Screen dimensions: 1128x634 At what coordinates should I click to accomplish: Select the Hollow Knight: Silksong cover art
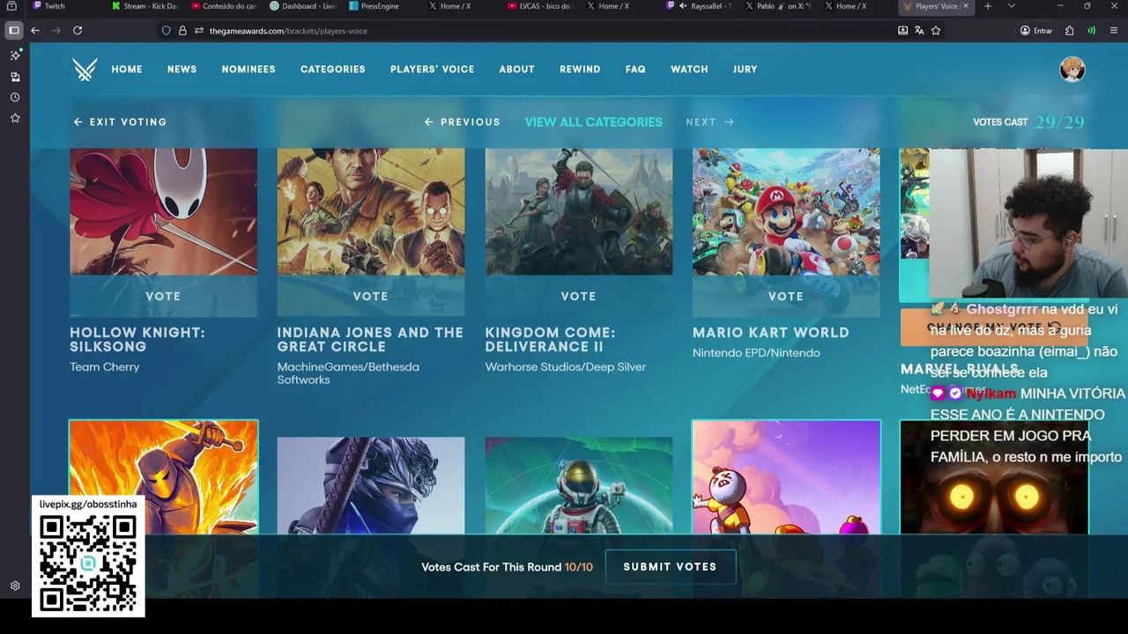163,212
